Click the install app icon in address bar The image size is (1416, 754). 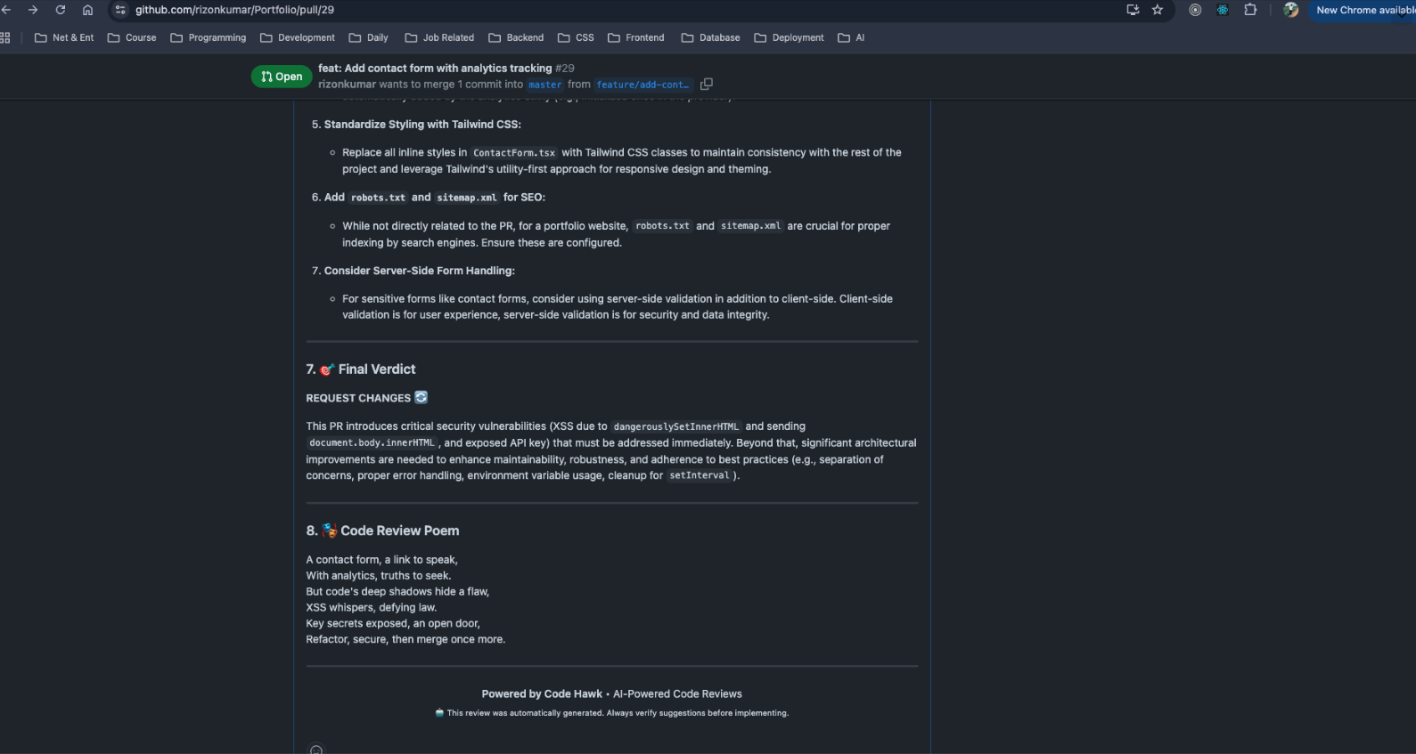tap(1133, 10)
